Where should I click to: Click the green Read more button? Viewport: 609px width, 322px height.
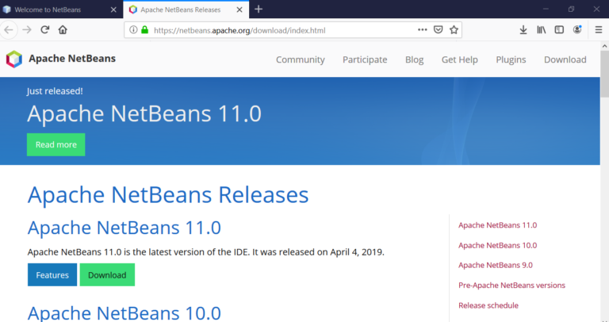(56, 144)
